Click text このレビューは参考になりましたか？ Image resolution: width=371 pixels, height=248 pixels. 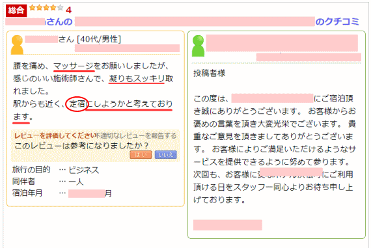[x=81, y=146]
